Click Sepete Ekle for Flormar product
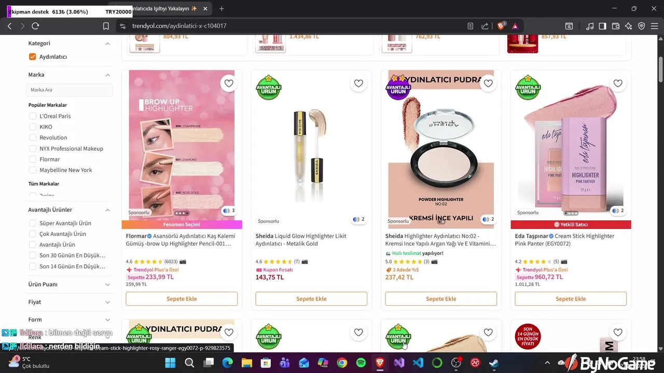 182,299
